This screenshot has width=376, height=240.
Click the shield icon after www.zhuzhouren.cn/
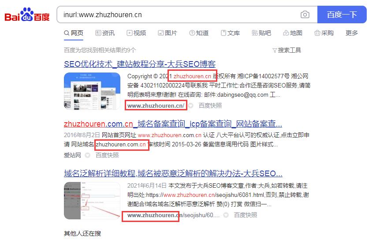pyautogui.click(x=191, y=105)
